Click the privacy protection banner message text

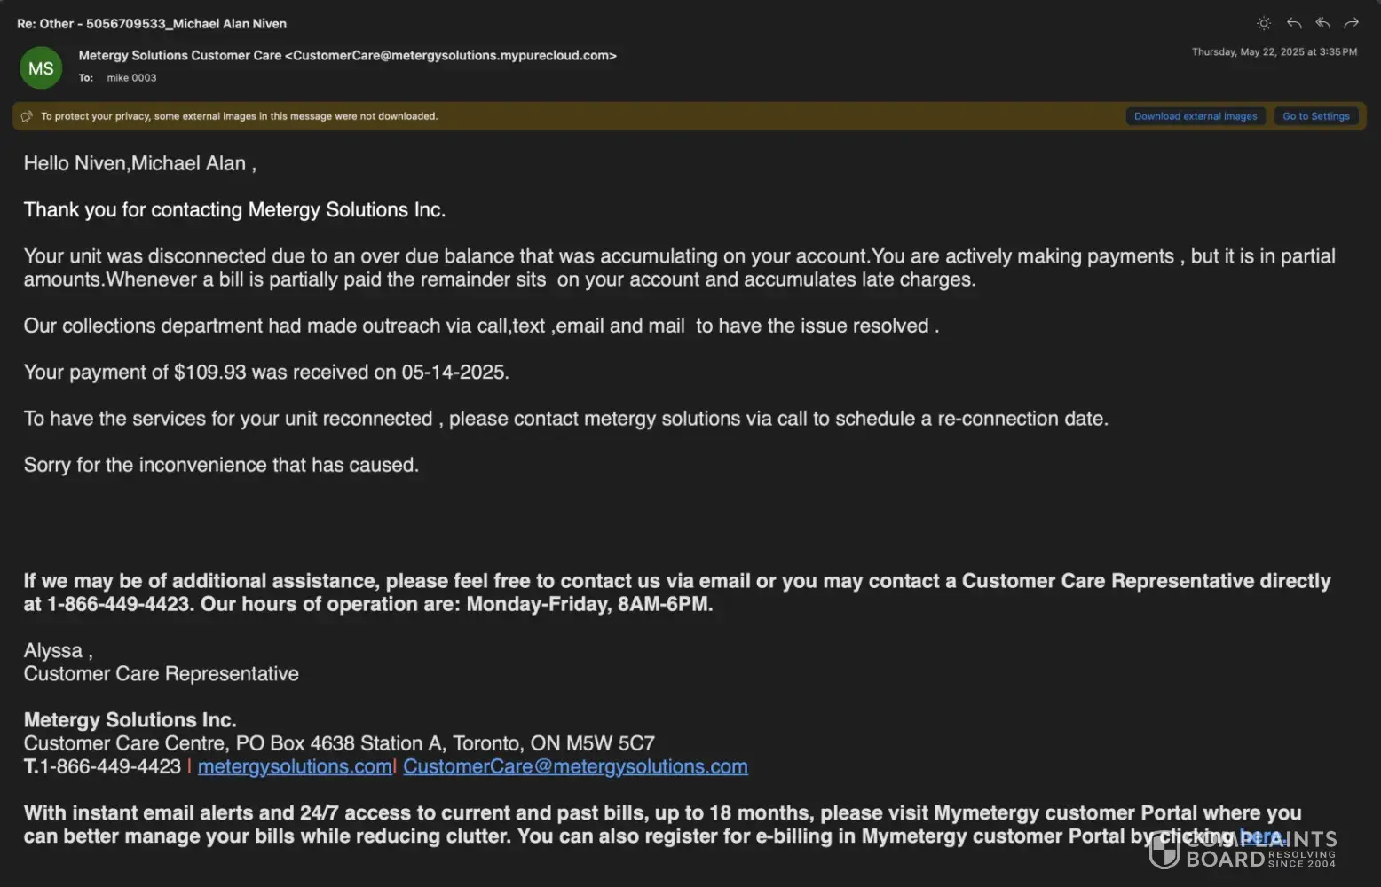click(239, 116)
